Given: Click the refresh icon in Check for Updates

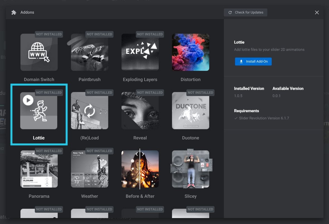Looking at the screenshot, I should tap(230, 13).
